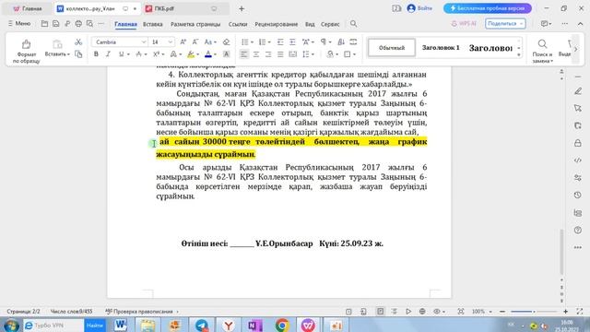590x332 pixels.
Task: Open the bullet list dropdown
Action: 252,42
